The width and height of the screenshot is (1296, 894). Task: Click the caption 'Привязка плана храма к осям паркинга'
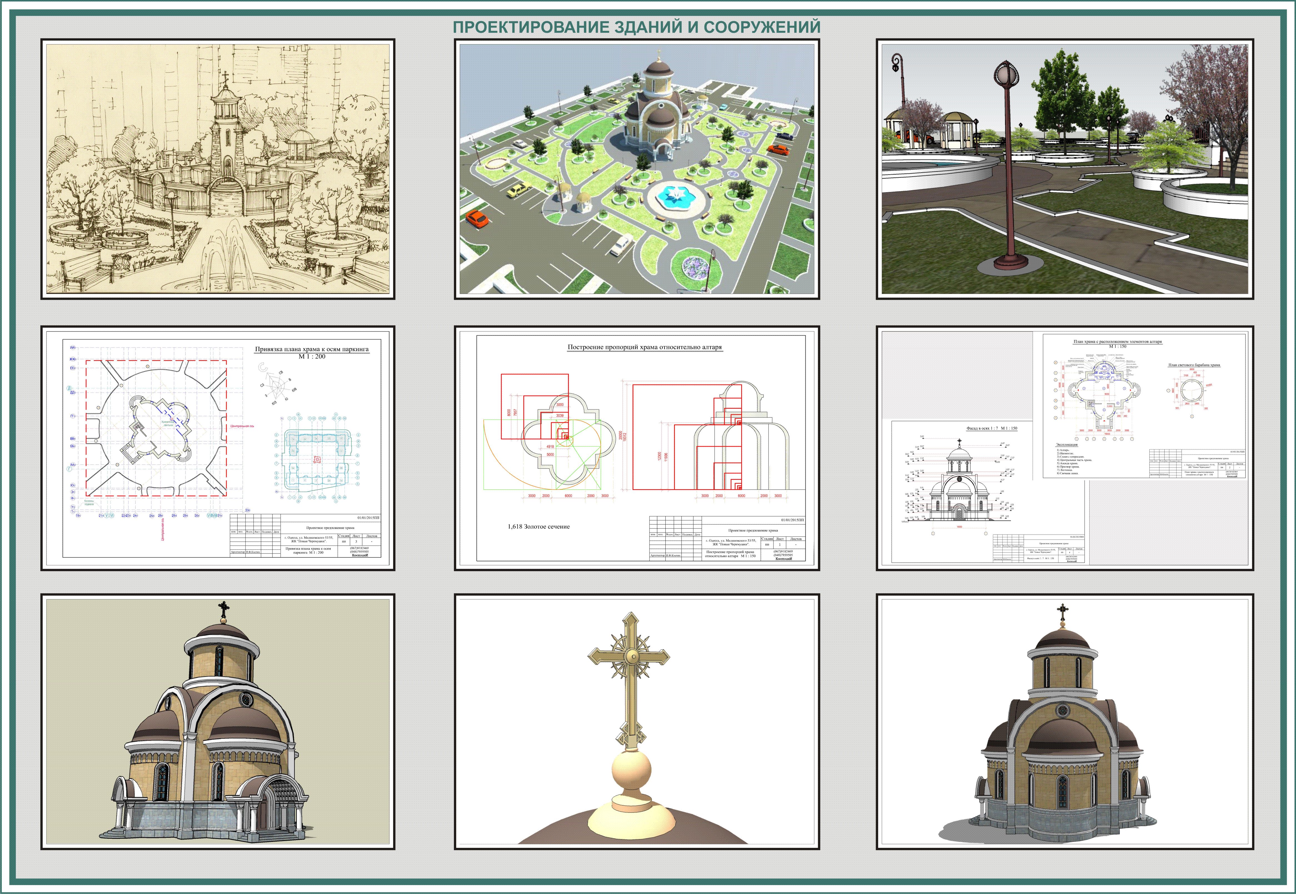coord(312,349)
